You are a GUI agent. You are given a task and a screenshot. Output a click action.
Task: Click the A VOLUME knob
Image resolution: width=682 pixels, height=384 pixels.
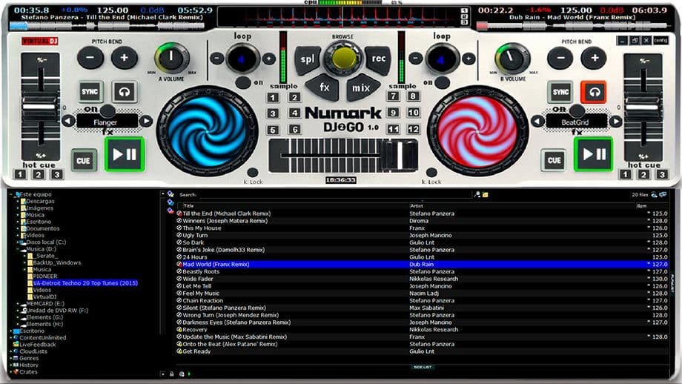coord(171,59)
